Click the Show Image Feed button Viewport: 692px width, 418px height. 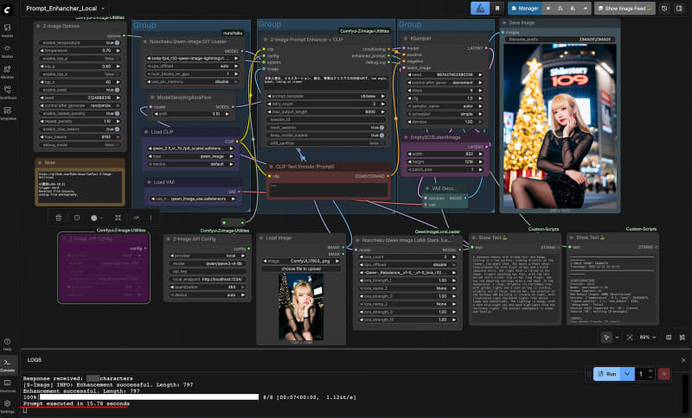(x=625, y=9)
